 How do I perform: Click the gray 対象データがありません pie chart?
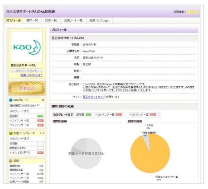point(86,153)
